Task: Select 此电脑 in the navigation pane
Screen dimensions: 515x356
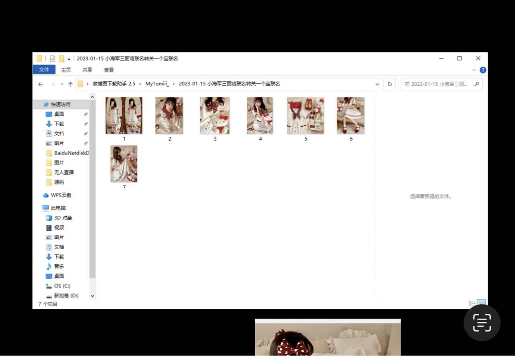Action: pos(58,208)
